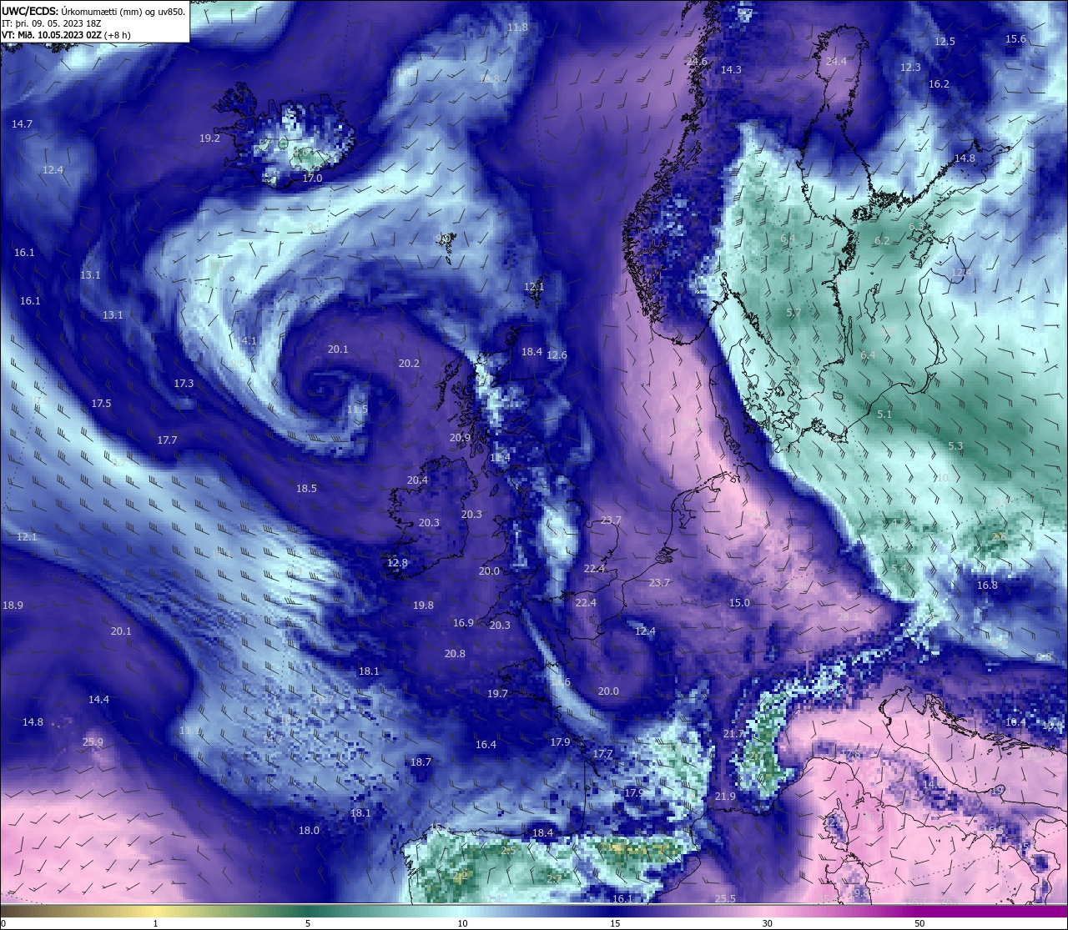The width and height of the screenshot is (1068, 930).
Task: Click the 20.8 map value
Action: 455,654
